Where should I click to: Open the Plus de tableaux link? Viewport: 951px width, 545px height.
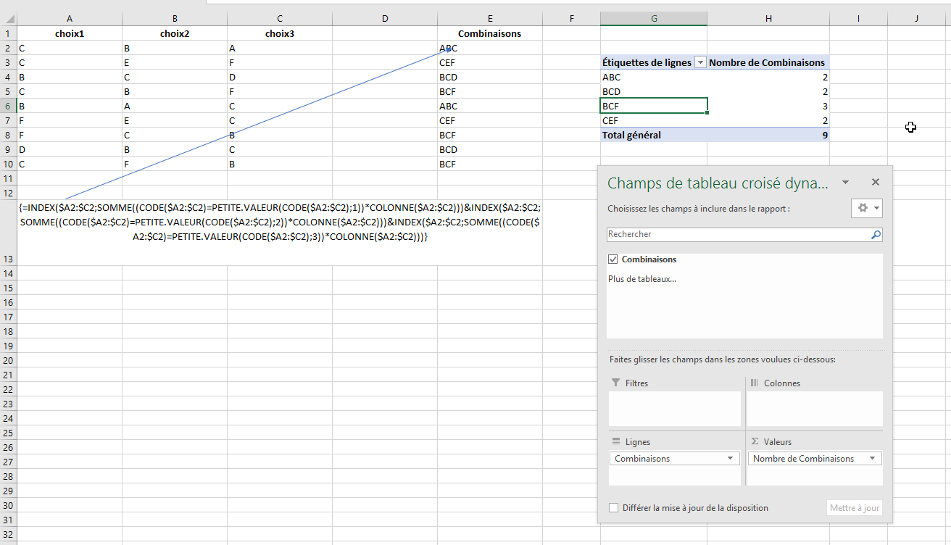pos(642,279)
